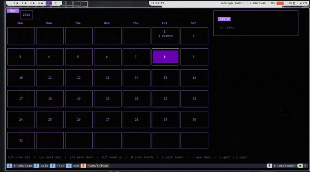Select day 22 cell
Viewport: 310px width, 172px height.
point(165,99)
